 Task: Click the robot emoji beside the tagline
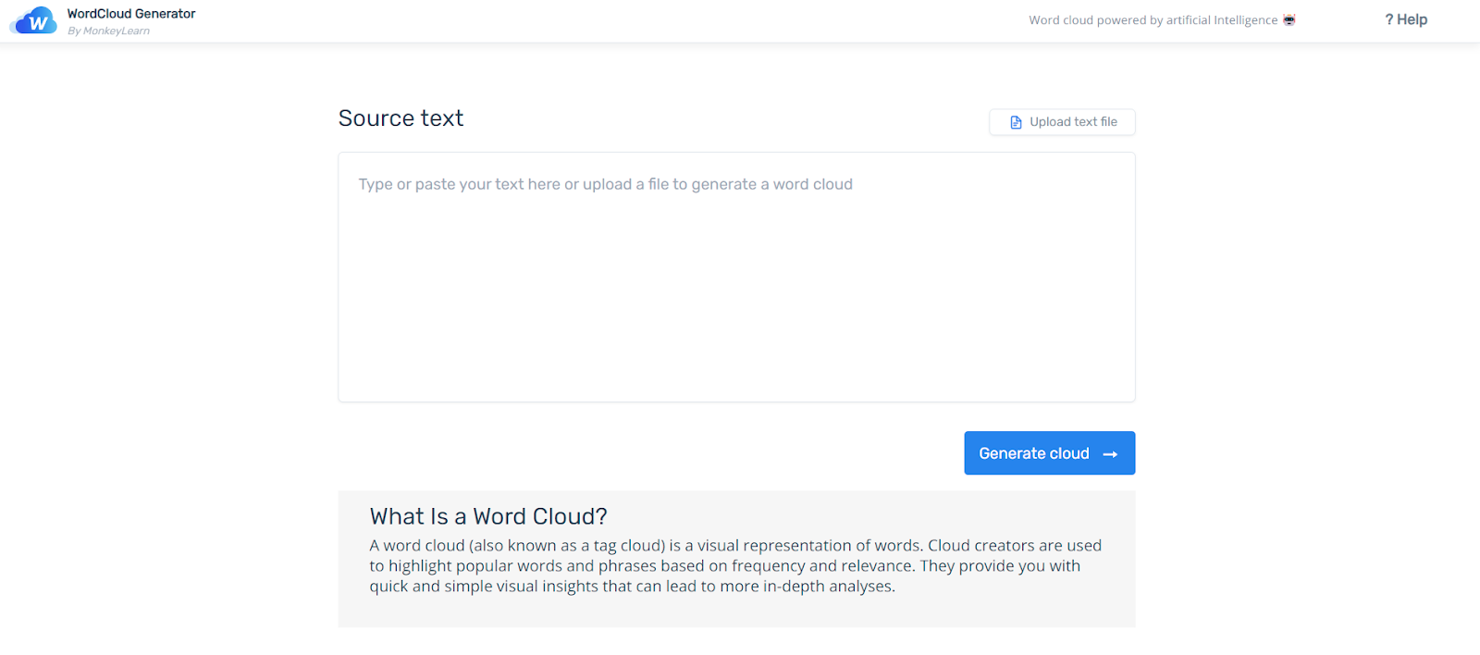(x=1289, y=19)
